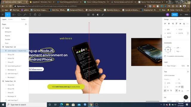191x107 pixels.
Task: Click the Align horizontal centers icon
Action: 169,24
